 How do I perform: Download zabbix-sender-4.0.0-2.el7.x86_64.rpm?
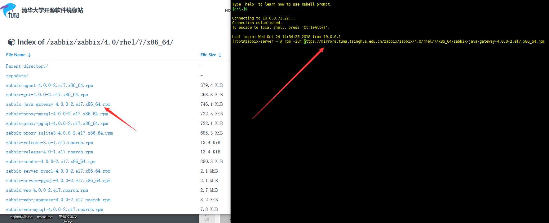coord(51,161)
